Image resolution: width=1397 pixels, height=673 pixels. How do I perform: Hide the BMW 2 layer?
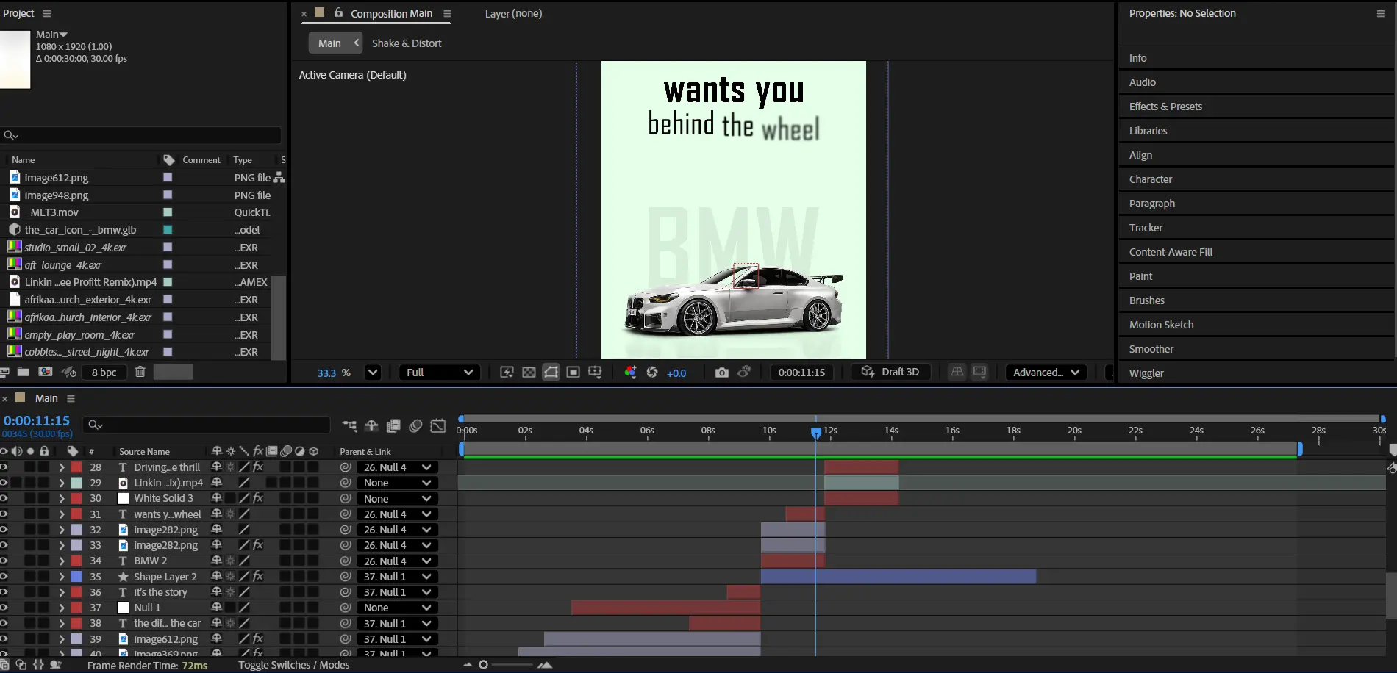(4, 561)
